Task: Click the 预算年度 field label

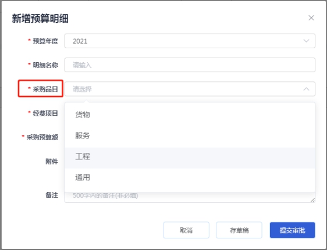Action: coord(45,41)
